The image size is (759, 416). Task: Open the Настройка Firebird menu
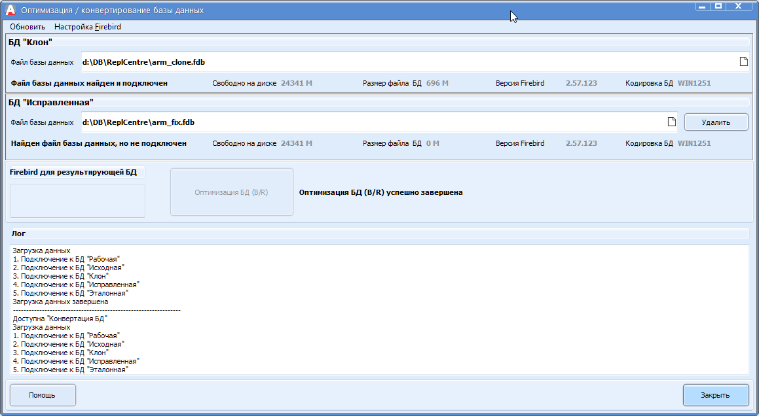88,27
